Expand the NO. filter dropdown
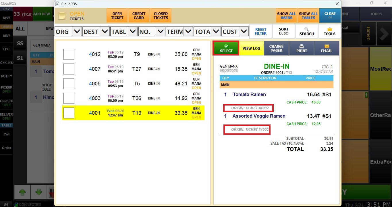 (161, 32)
